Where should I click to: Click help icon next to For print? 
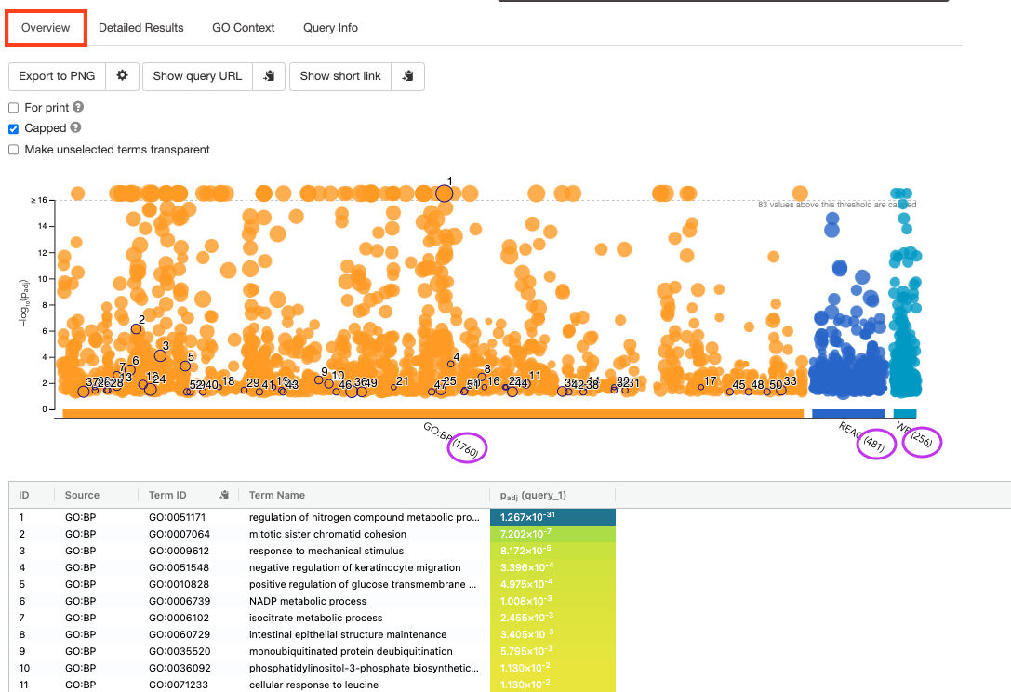(79, 108)
